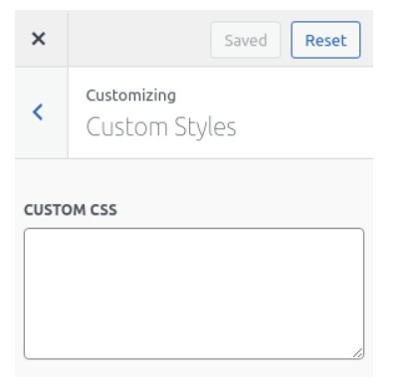
Task: Focus the Custom CSS text area
Action: click(194, 293)
